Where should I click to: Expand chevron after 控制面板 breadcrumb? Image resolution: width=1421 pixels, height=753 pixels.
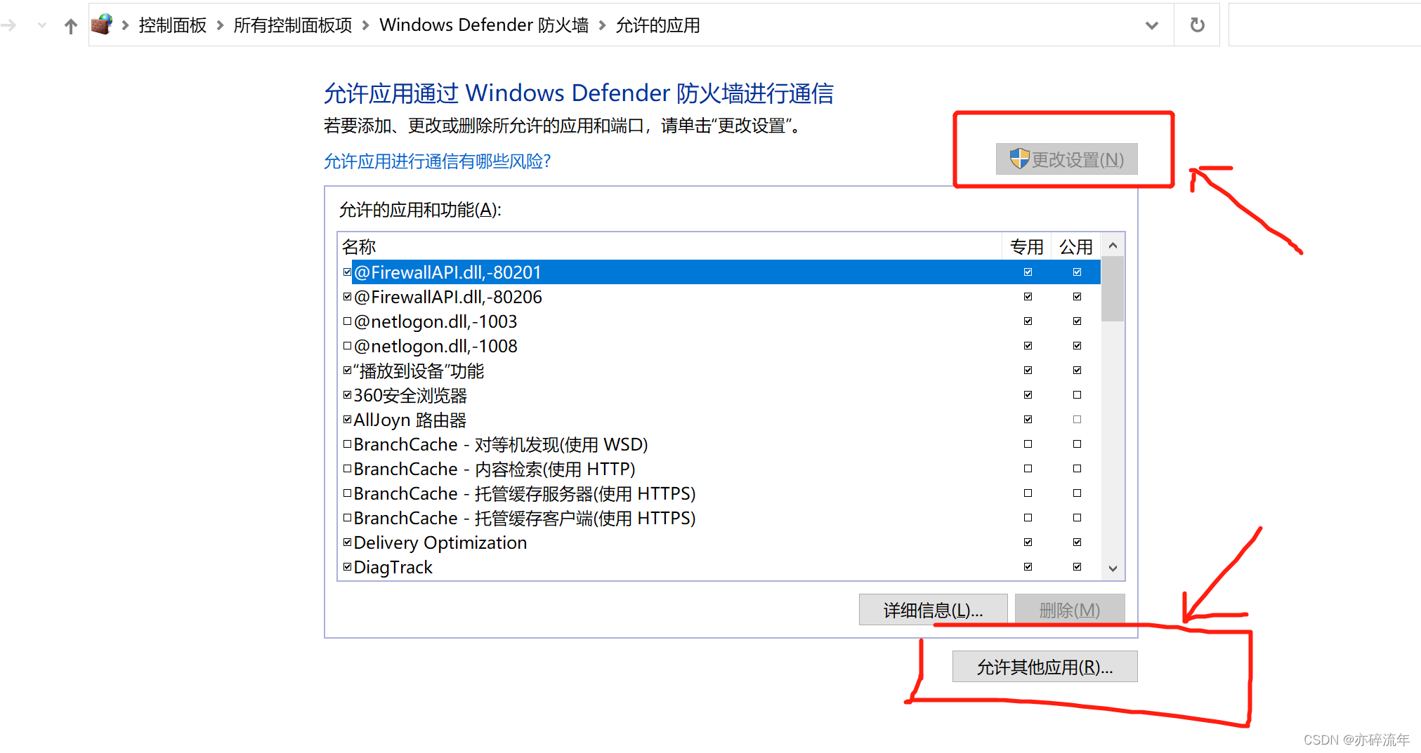220,25
